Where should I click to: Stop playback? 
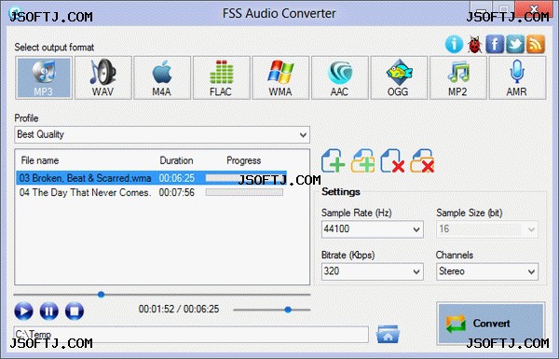click(x=75, y=311)
